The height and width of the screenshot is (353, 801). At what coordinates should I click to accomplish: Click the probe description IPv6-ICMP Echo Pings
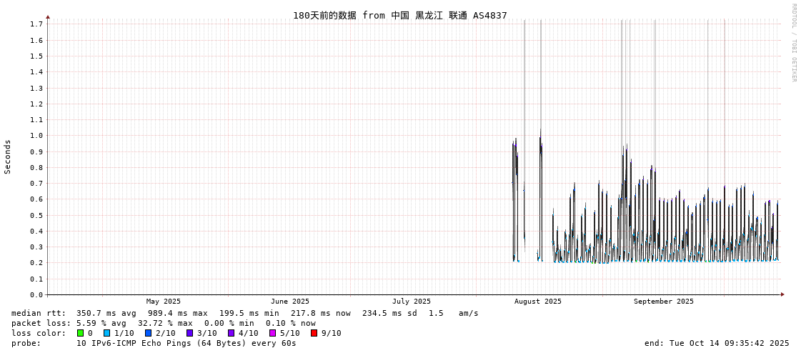click(186, 343)
